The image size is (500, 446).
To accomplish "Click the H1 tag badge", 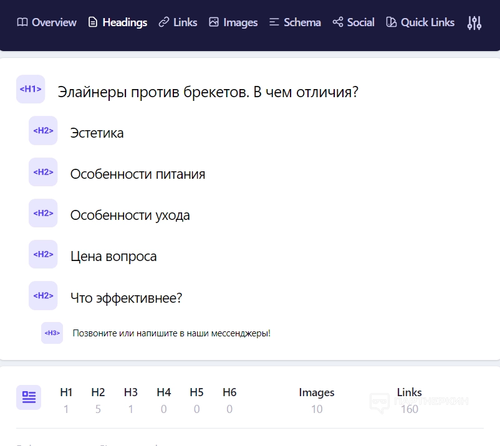I will coord(31,89).
